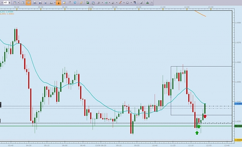
Task: Expand the ellipse shape dropdown arrow
Action: 131,3
